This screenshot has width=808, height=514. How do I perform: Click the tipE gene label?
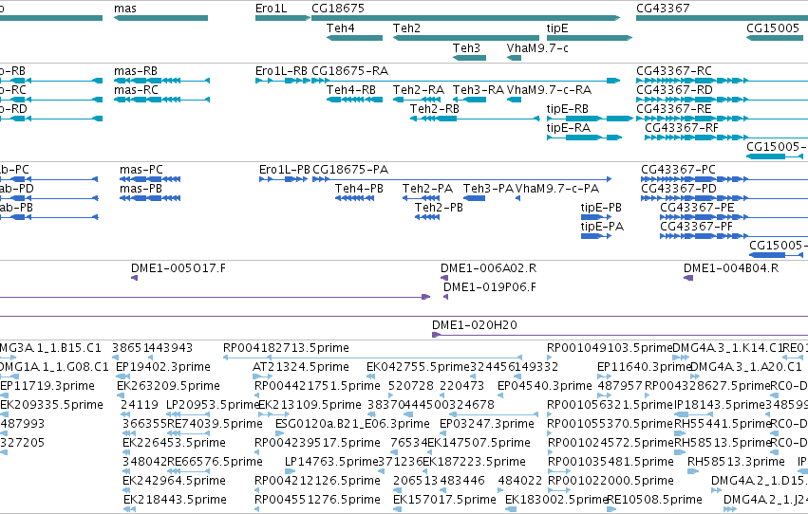click(557, 28)
